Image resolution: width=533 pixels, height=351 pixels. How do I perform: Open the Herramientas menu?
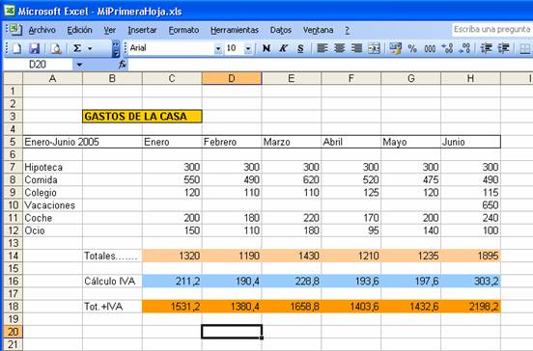point(235,30)
